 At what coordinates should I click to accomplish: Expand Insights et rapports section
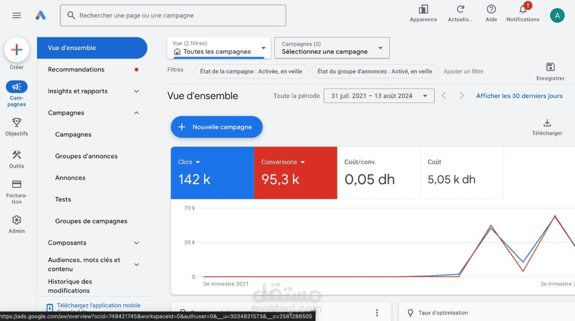tap(137, 91)
